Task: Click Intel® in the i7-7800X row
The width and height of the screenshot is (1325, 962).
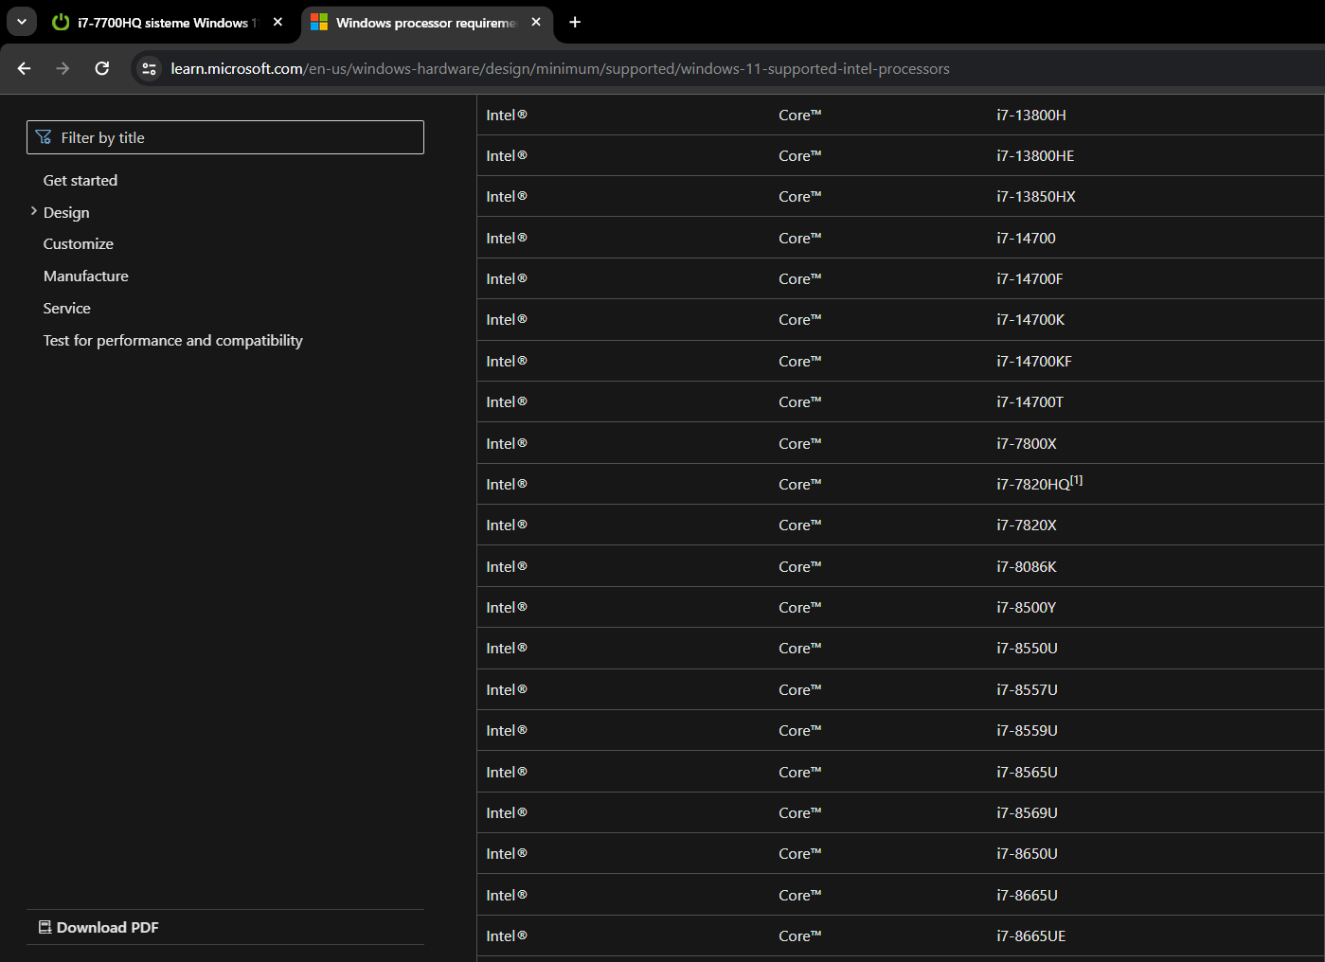Action: pos(507,443)
